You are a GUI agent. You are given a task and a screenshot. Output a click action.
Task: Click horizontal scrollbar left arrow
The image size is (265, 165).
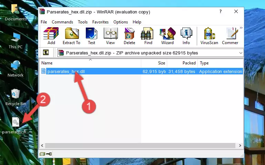pyautogui.click(x=42, y=145)
